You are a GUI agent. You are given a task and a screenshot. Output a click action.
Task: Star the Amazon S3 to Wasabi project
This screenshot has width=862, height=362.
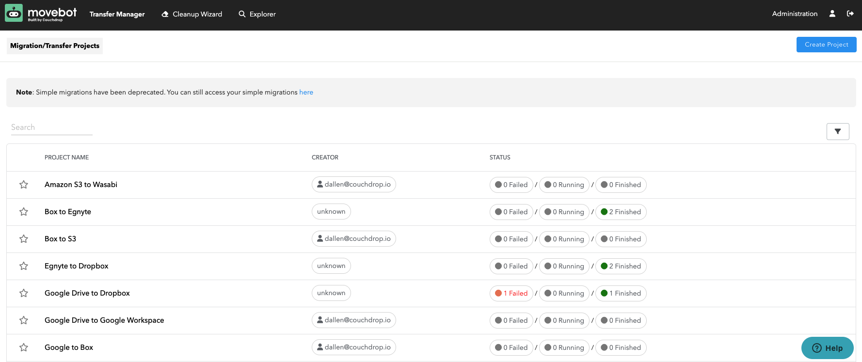[24, 185]
